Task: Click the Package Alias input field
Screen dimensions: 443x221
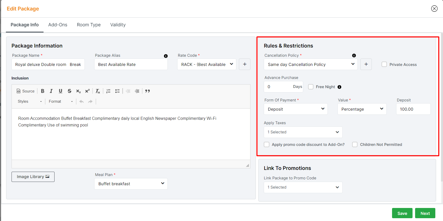Action: point(131,64)
